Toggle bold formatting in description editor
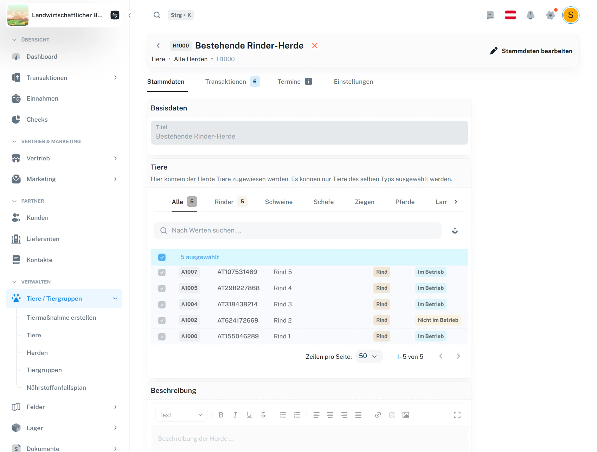Viewport: 597px width, 452px height. tap(221, 415)
